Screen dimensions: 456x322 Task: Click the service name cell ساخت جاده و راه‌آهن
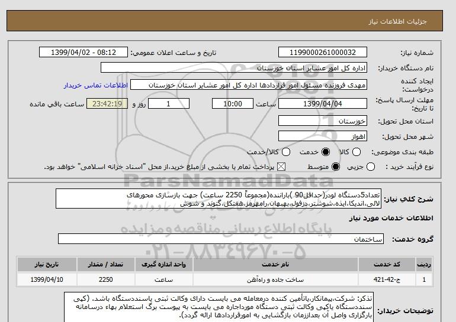[x=275, y=279]
